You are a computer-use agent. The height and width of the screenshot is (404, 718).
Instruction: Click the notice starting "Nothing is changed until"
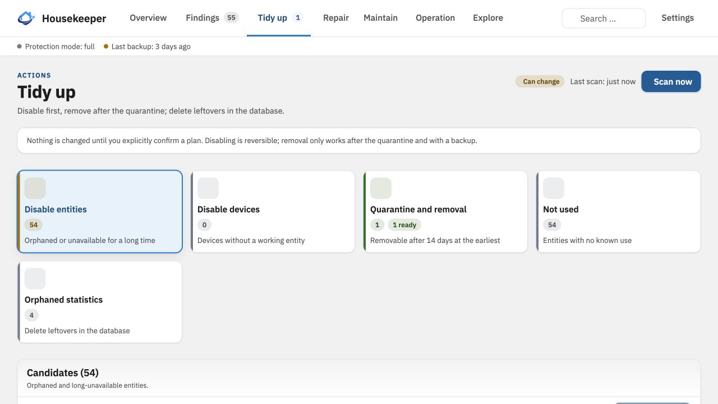pyautogui.click(x=359, y=141)
